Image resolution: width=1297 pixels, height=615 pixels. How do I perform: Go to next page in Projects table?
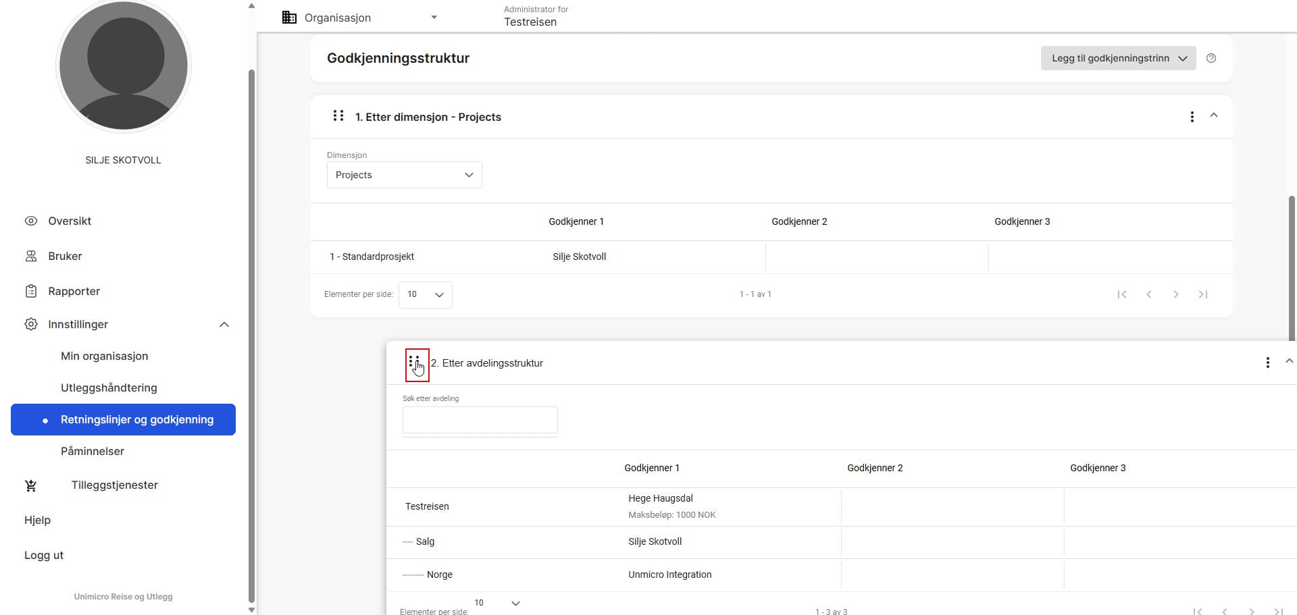point(1176,294)
